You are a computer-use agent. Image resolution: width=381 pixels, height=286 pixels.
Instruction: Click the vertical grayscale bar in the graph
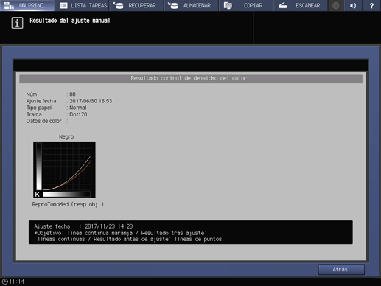coord(39,167)
